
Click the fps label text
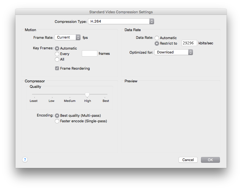[x=85, y=38]
